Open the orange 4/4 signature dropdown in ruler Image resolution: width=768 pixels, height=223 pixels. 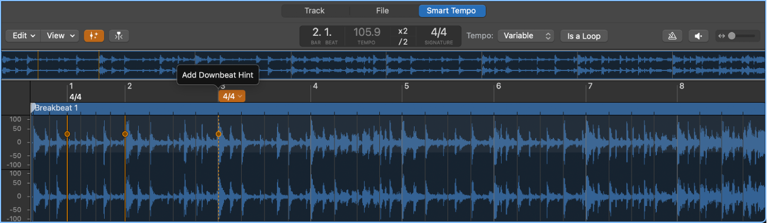[232, 96]
